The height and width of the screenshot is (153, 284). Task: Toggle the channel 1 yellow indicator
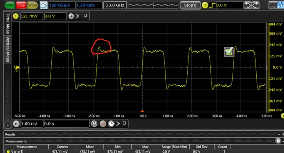click(x=16, y=16)
